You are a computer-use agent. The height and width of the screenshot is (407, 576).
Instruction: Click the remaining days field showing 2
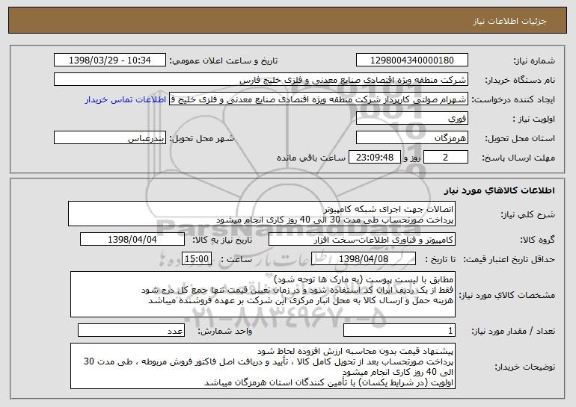click(x=446, y=158)
